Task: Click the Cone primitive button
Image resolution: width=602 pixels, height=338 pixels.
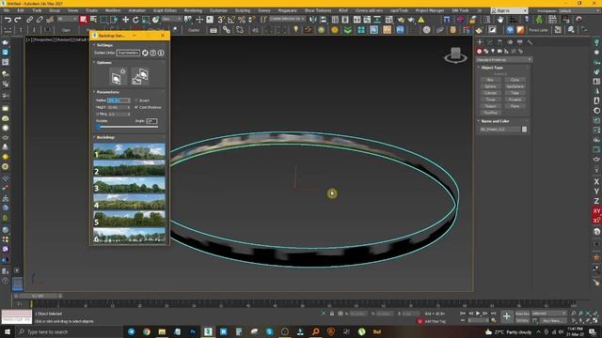Action: click(515, 80)
